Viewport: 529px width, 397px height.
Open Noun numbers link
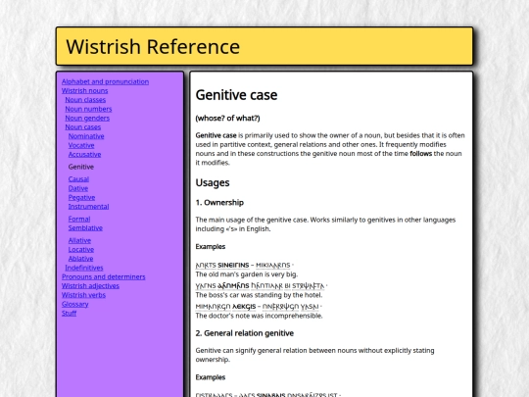coord(88,109)
